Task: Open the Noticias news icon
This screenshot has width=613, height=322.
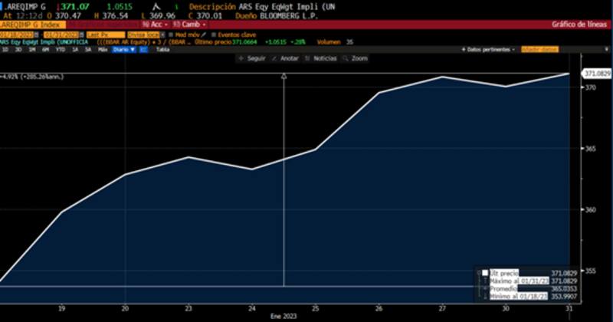Action: coord(308,58)
